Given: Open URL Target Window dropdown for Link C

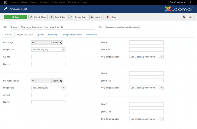Looking at the screenshot, I should click(x=146, y=119).
